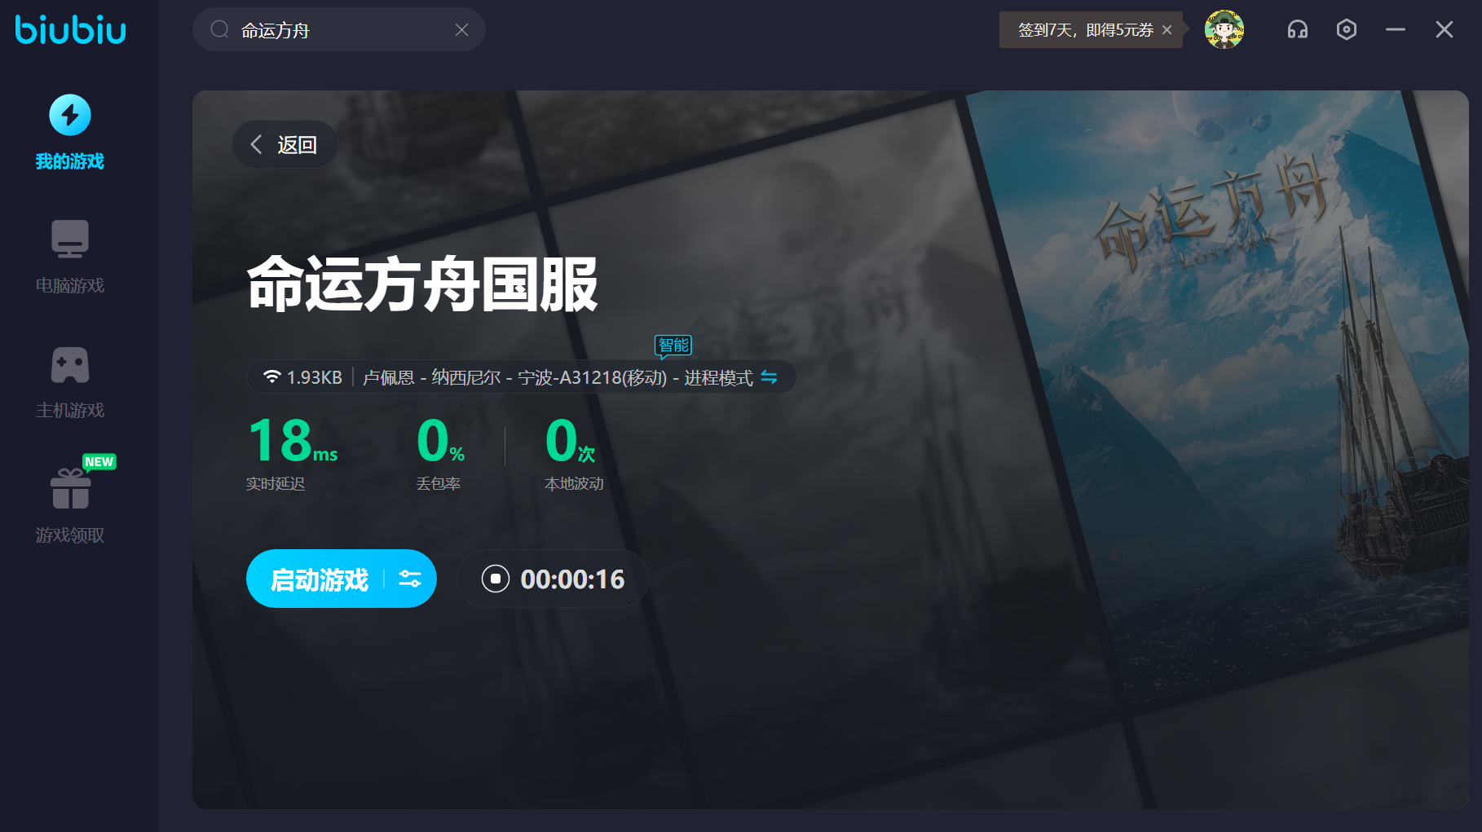Open the hexagon settings icon
This screenshot has height=832, width=1482.
coord(1346,30)
